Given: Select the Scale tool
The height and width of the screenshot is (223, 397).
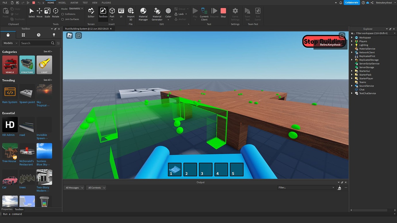Looking at the screenshot, I should (47, 13).
